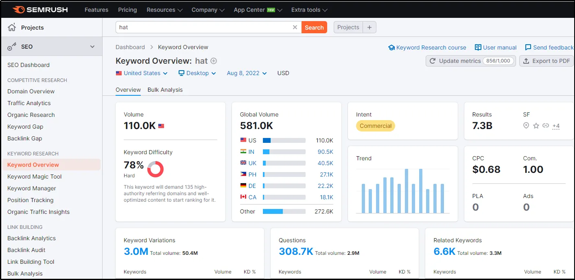
Task: Click the sitelinks chain icon under SF
Action: (546, 126)
